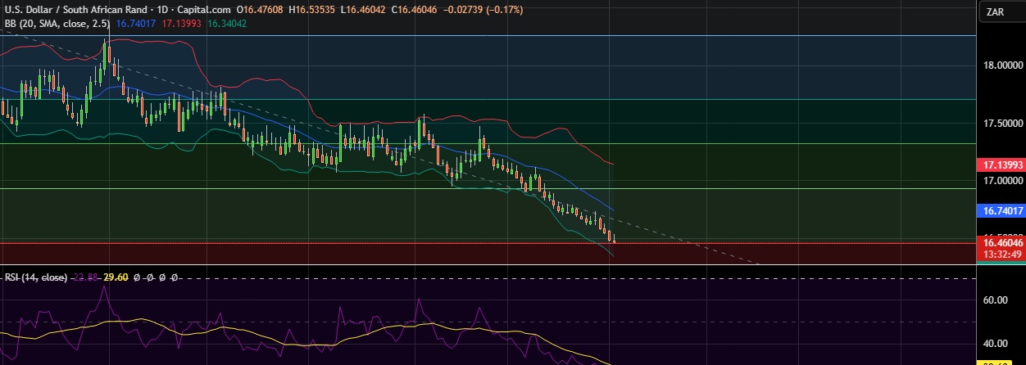
Task: Click the current price 16.46046 axis tag
Action: pyautogui.click(x=1001, y=243)
